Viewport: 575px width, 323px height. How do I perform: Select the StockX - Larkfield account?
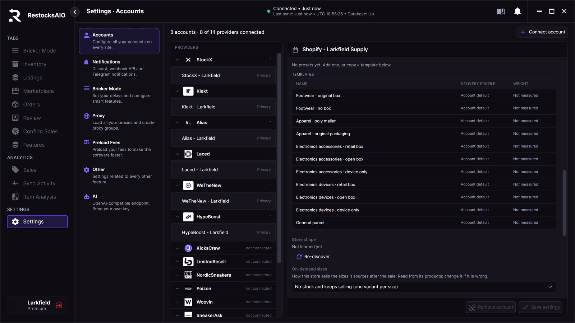(x=224, y=75)
